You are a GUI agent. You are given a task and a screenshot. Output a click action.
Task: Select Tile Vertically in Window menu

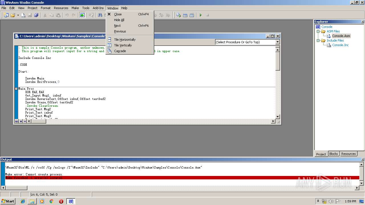tap(130, 45)
